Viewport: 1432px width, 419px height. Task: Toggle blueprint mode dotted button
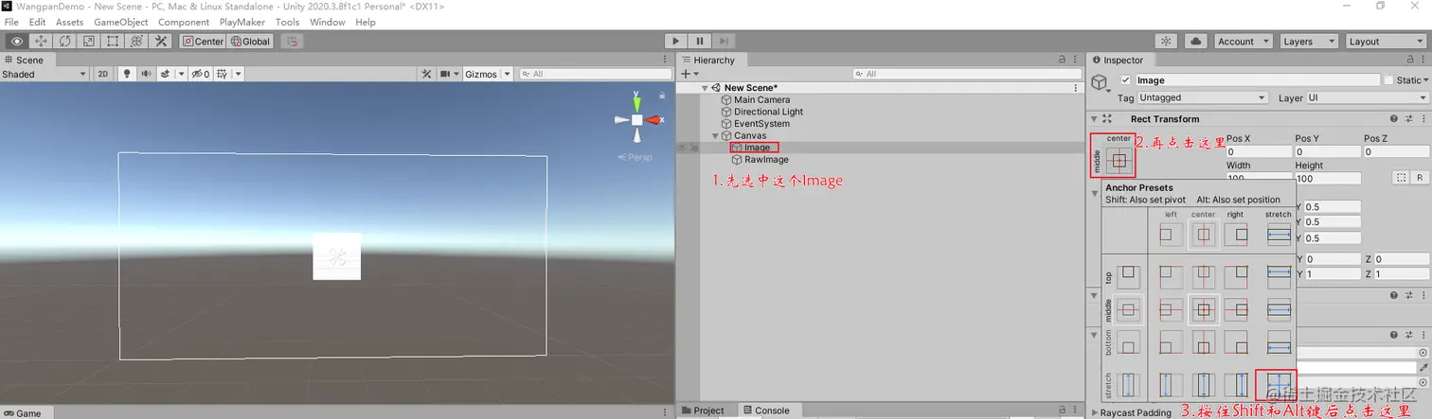[x=1402, y=178]
